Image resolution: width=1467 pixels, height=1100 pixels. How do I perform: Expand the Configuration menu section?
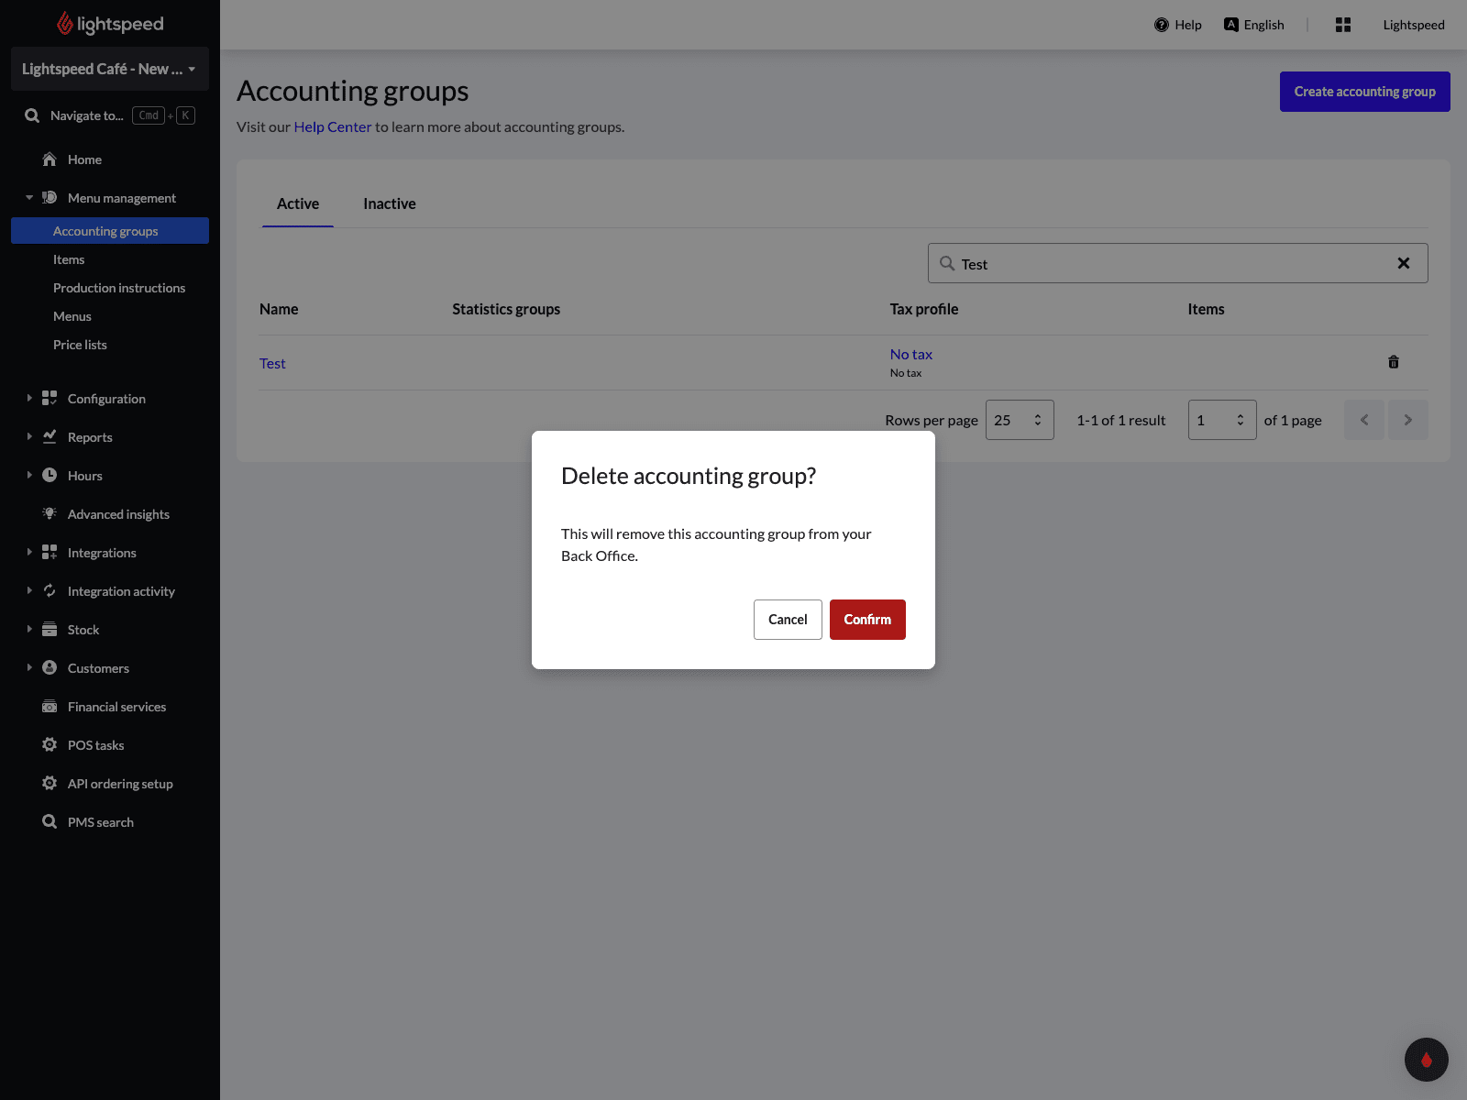pyautogui.click(x=106, y=399)
